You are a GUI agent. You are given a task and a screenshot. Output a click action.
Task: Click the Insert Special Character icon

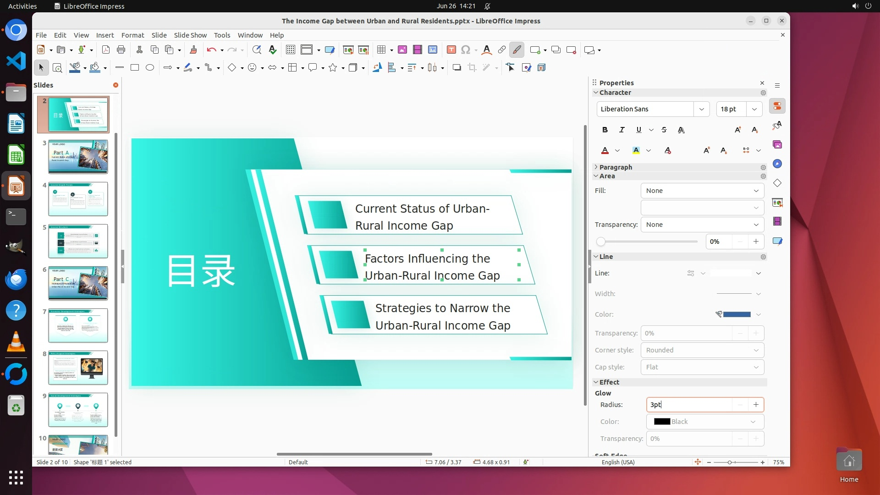click(466, 50)
